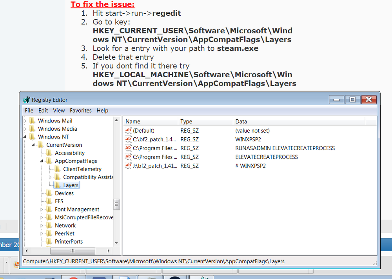The image size is (392, 279).
Task: Click the EFS folder icon
Action: 49,201
